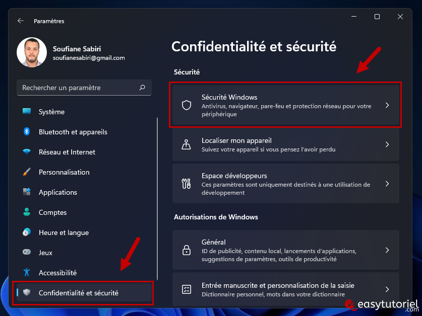The width and height of the screenshot is (422, 316).
Task: Click the Wi-Fi icon for Réseau et Internet
Action: coord(27,151)
